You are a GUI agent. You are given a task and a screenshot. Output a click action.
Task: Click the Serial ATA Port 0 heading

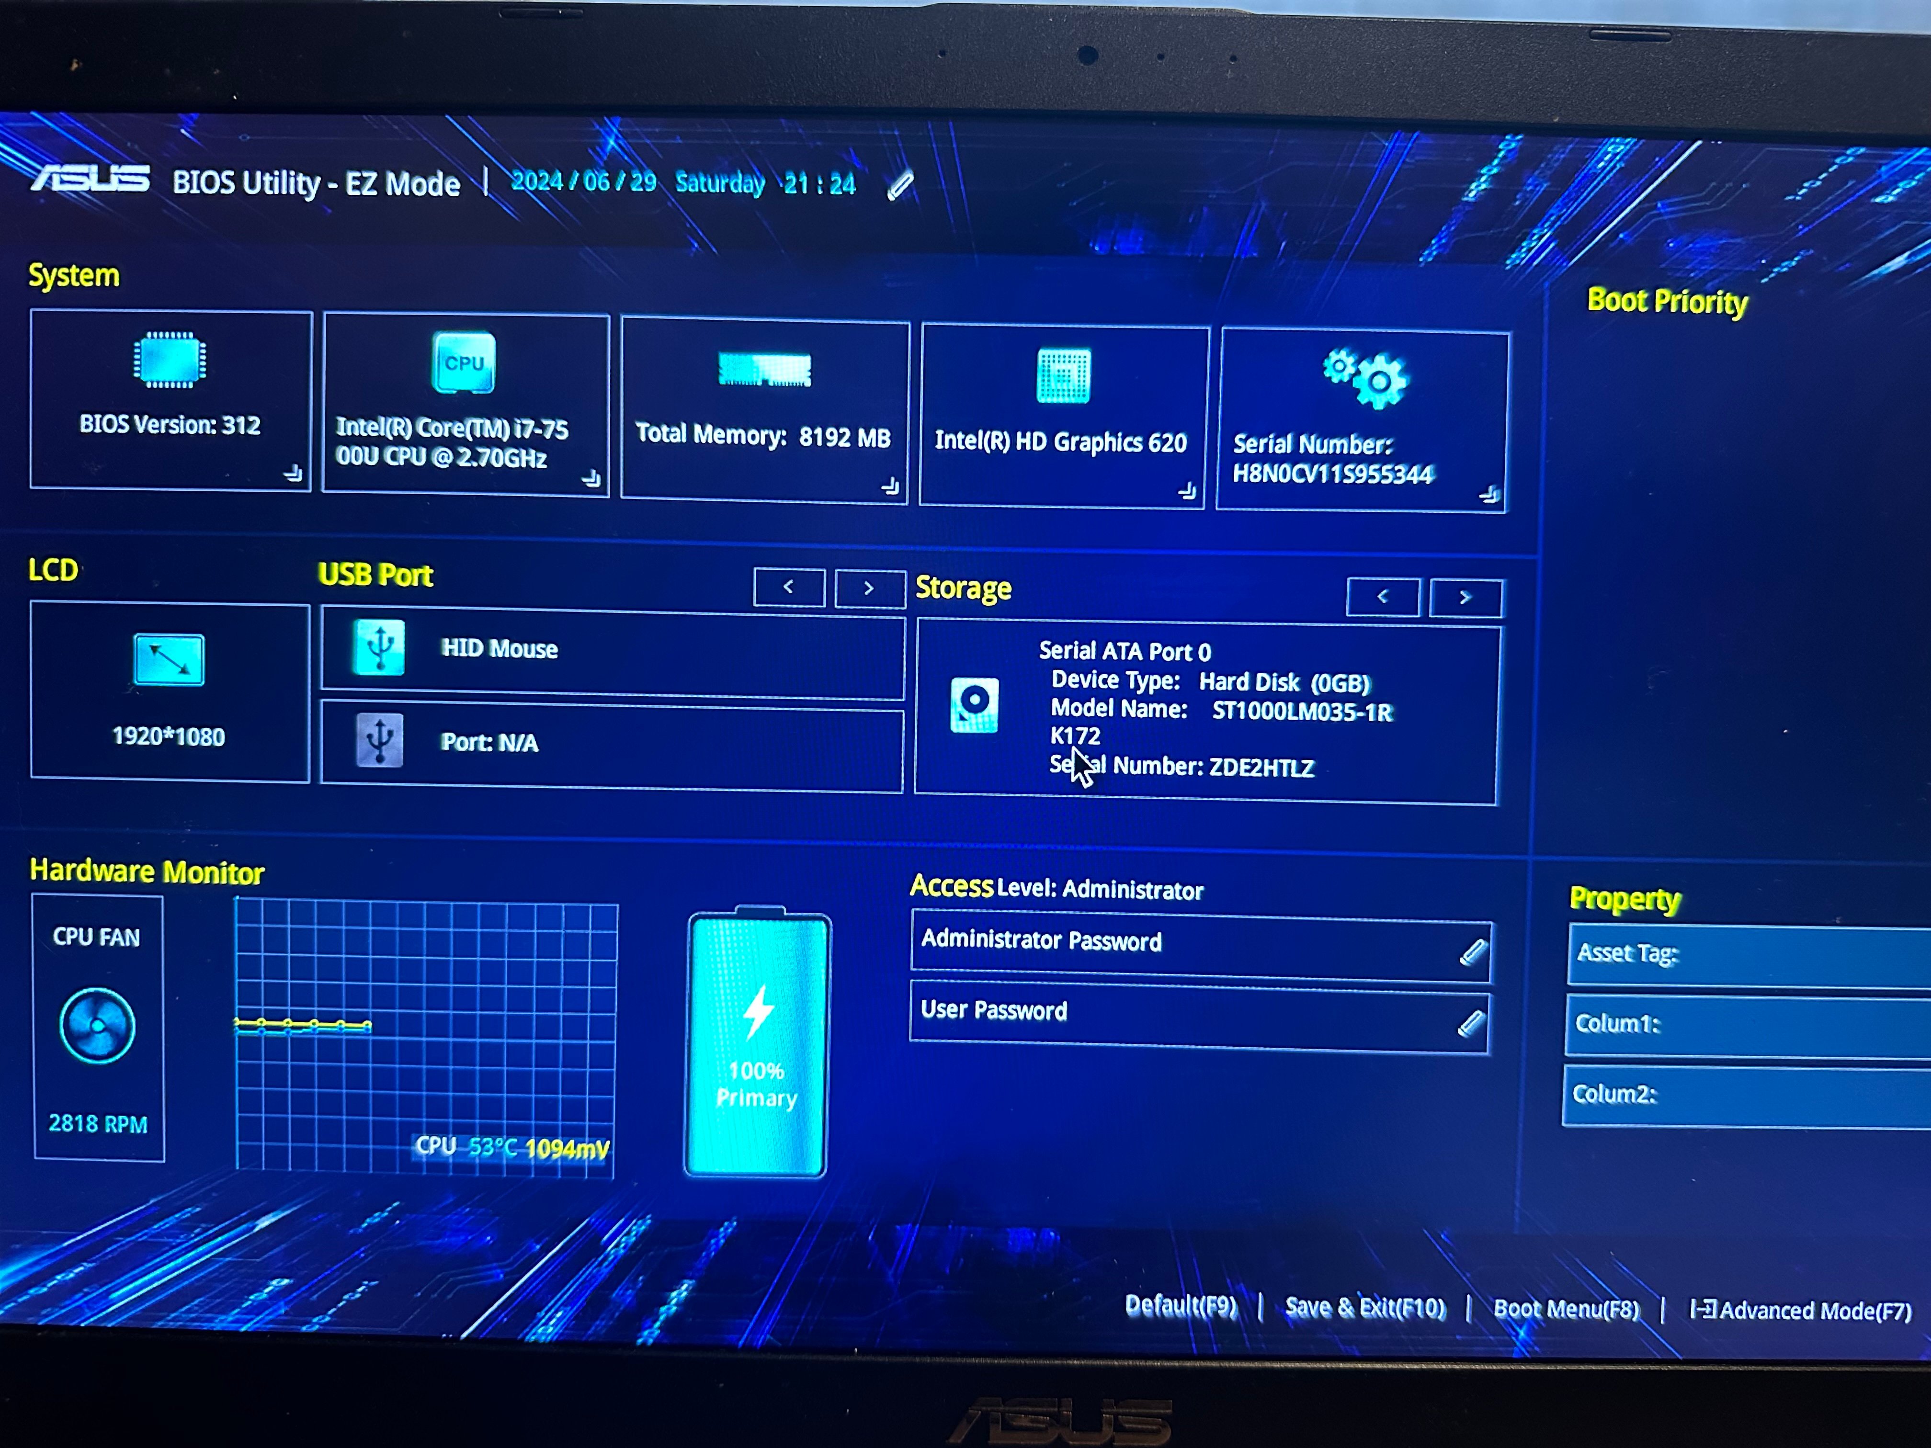pos(1125,651)
